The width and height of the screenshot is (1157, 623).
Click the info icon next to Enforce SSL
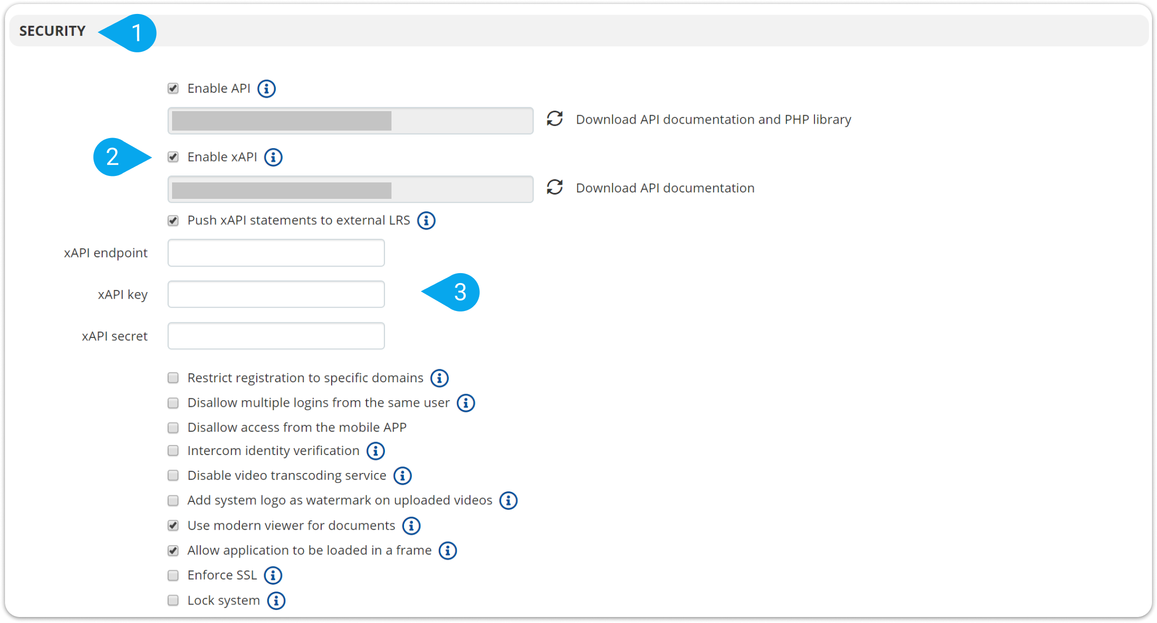273,575
